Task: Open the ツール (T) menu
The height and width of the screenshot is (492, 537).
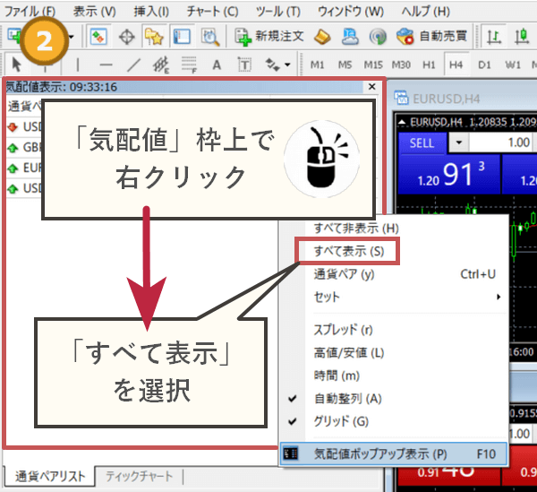Action: tap(278, 12)
